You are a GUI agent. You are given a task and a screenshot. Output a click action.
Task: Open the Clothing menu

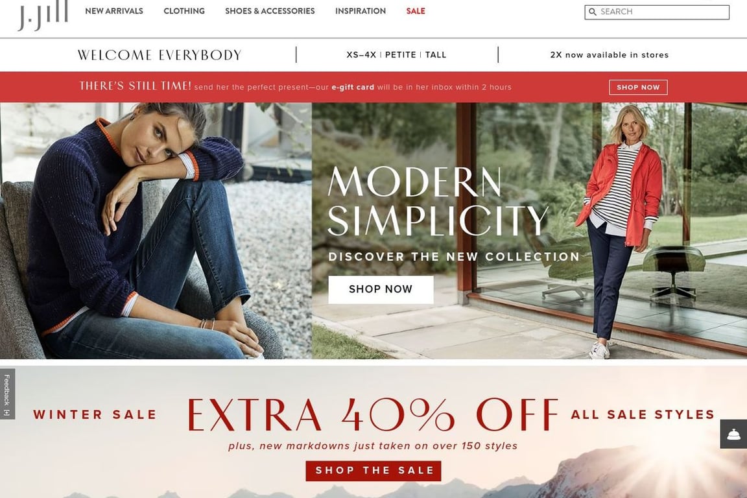[184, 11]
